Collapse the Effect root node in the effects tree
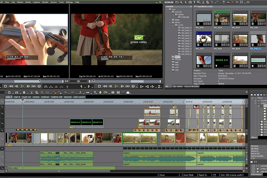Screen dimensions: 267x178 (x=252, y=98)
